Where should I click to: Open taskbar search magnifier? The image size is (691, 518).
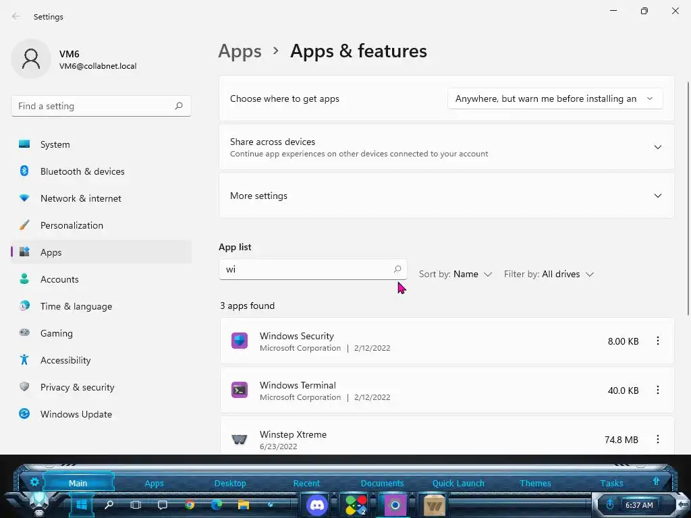pyautogui.click(x=109, y=505)
